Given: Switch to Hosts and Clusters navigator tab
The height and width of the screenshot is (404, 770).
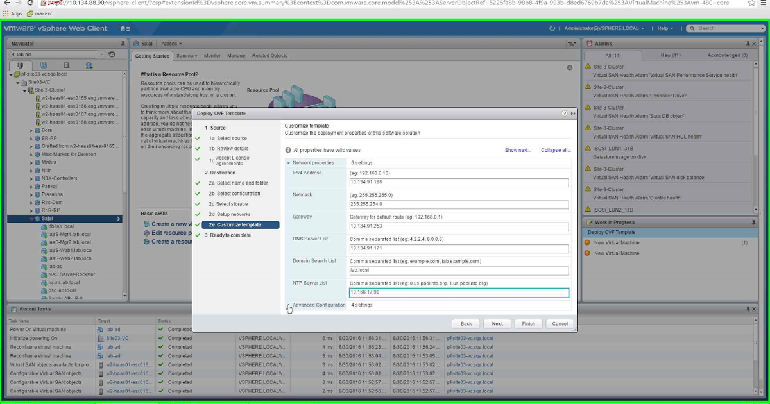Looking at the screenshot, I should 20,65.
